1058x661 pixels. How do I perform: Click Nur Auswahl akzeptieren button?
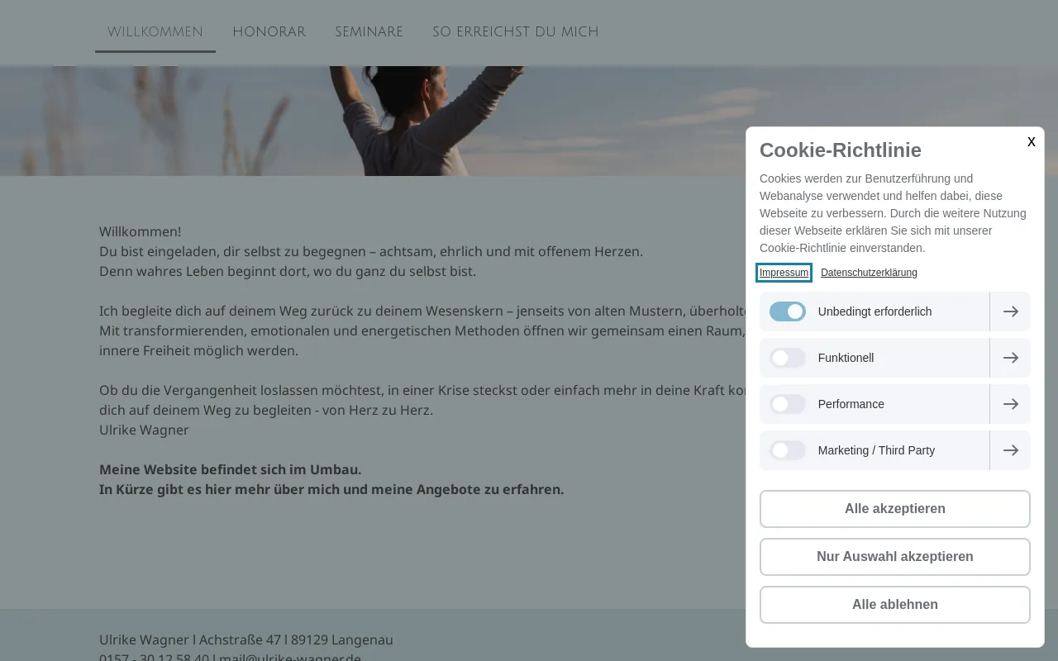tap(895, 557)
